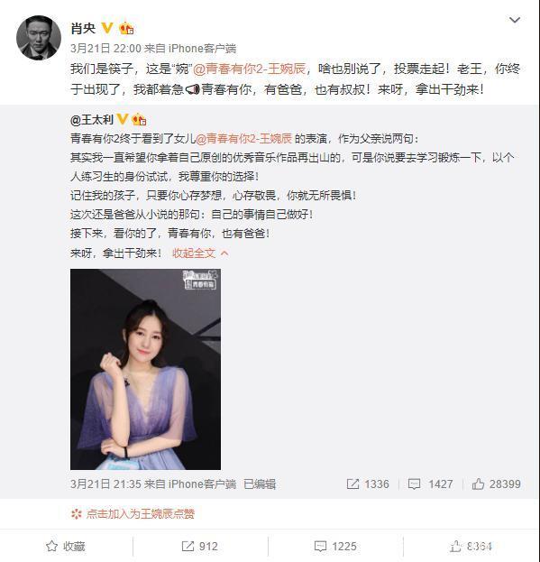Repost using the 912 forward button
Screen dimensions: 540x562
200,547
